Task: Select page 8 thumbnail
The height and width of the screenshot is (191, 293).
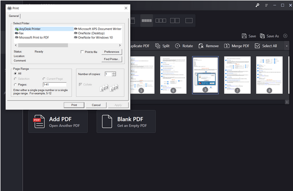Action: coord(269,75)
